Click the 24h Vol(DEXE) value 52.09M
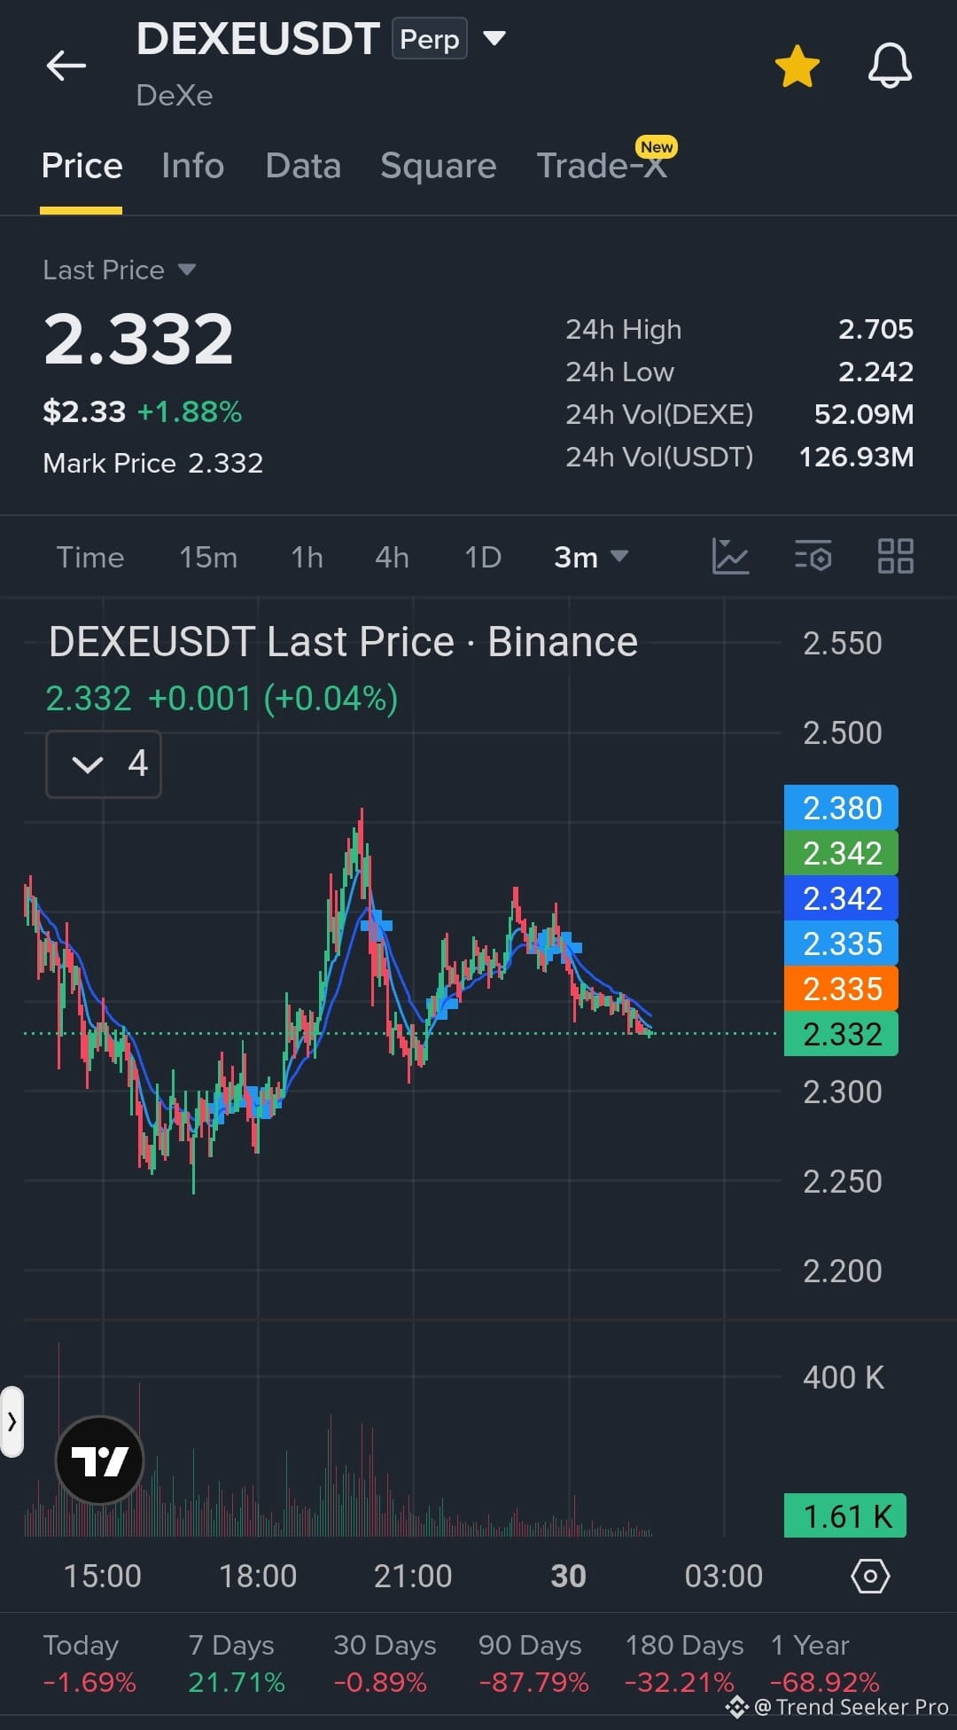957x1730 pixels. [864, 414]
